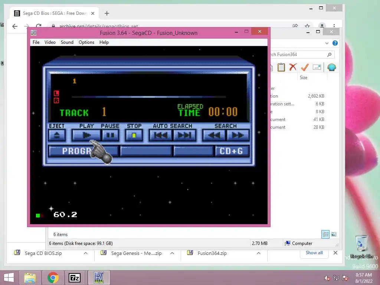The width and height of the screenshot is (380, 285).
Task: Start playback with the Play button
Action: 86,135
